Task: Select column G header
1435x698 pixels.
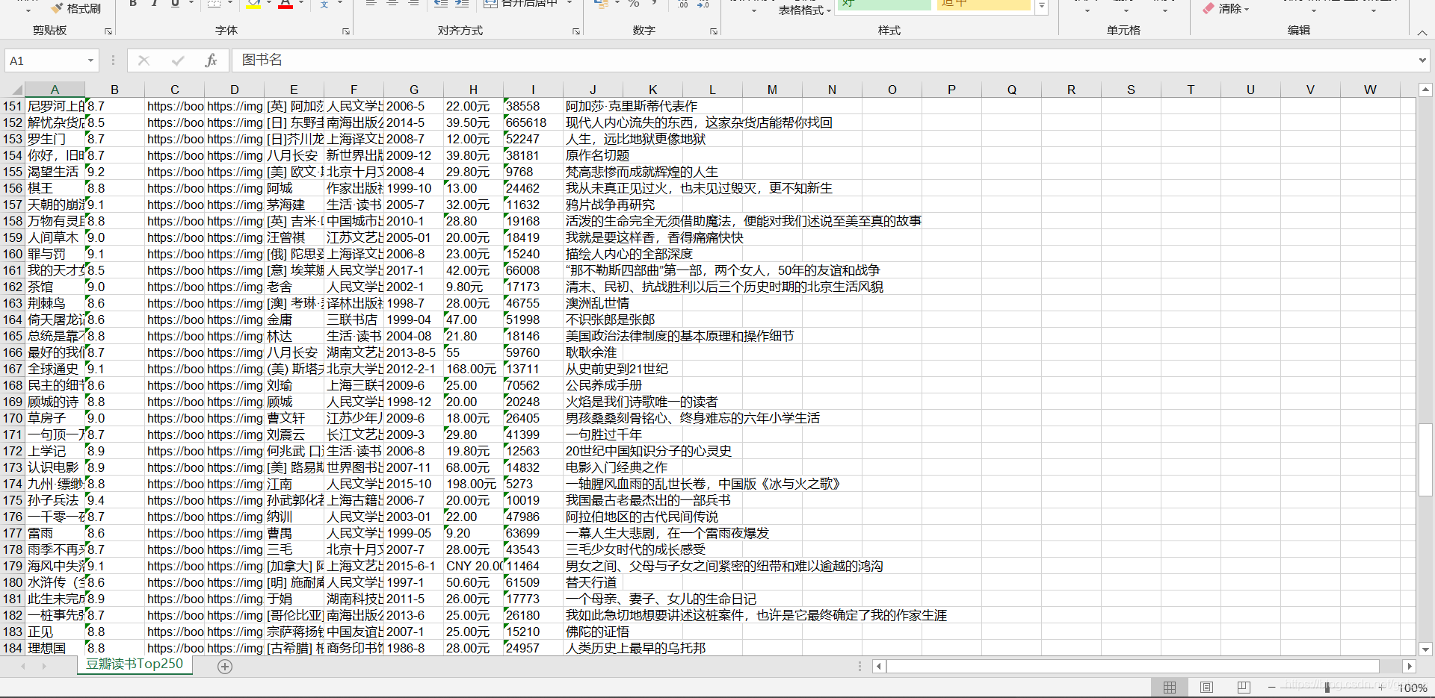Action: [413, 90]
